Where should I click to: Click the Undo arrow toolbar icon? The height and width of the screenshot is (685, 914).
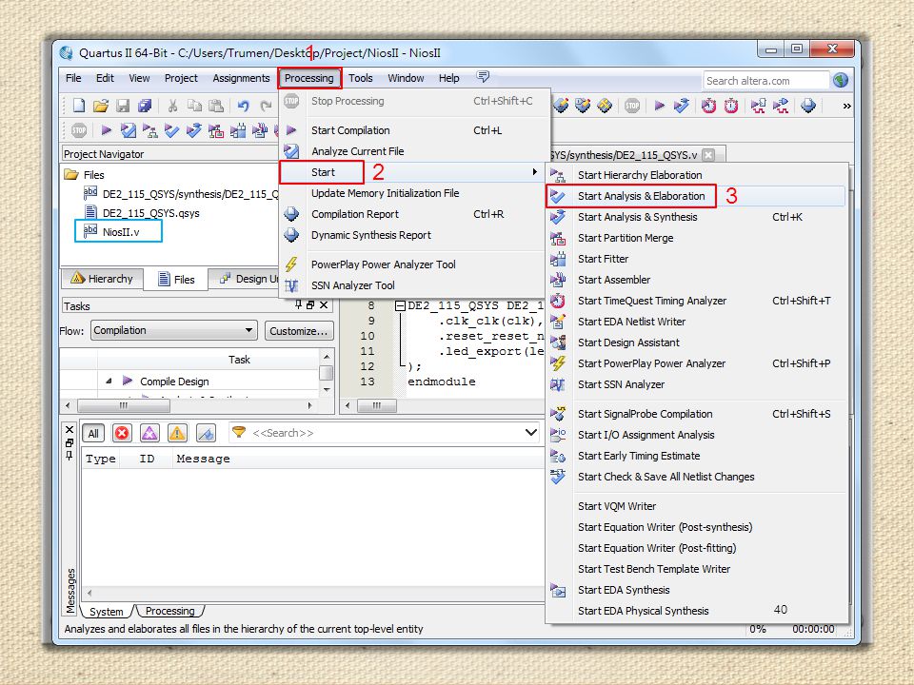[243, 106]
